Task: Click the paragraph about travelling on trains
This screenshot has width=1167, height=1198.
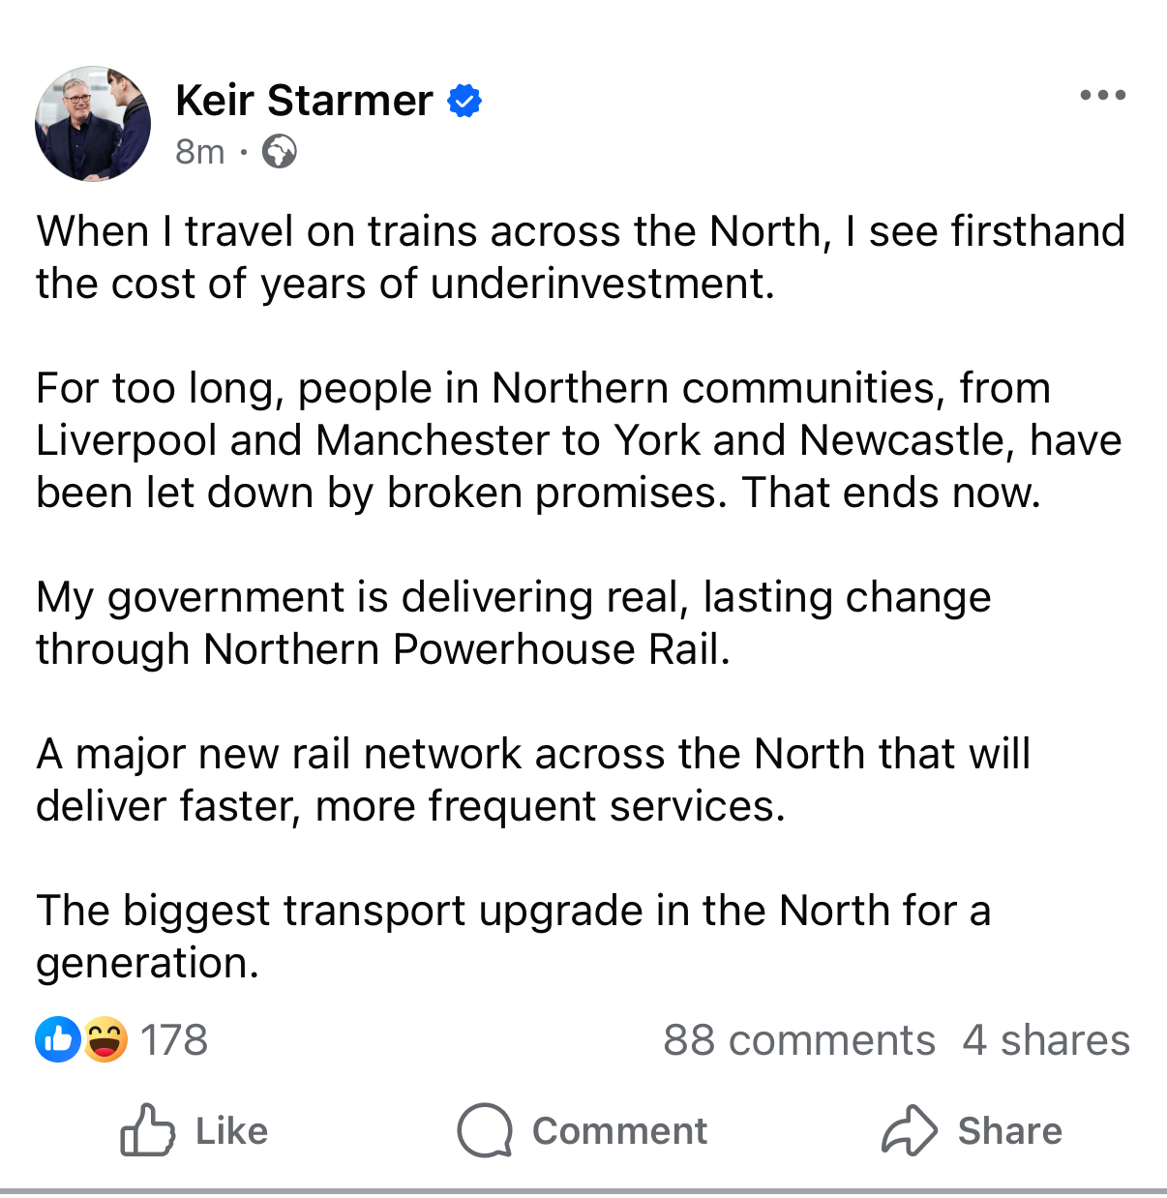Action: coord(581,257)
